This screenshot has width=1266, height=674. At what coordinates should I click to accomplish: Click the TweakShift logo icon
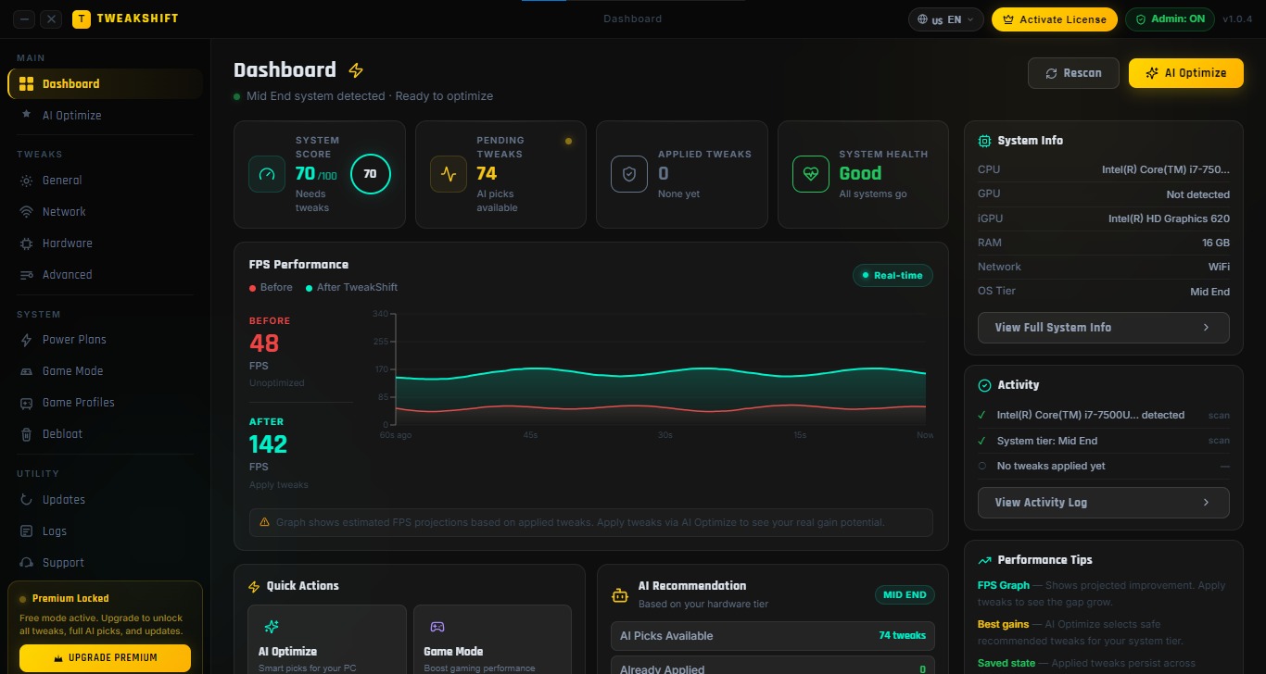82,19
